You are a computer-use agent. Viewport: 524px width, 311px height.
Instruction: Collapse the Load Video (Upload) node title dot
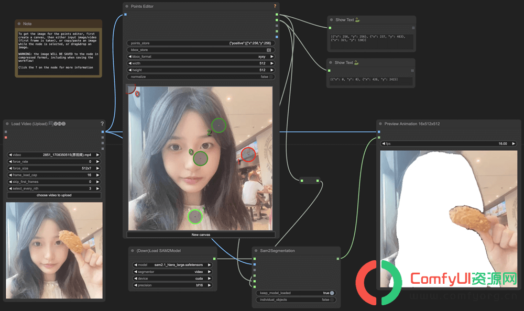point(7,124)
